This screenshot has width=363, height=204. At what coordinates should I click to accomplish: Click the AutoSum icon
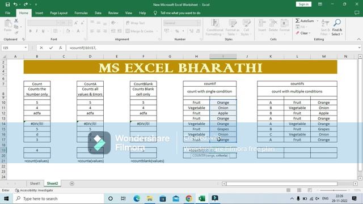point(297,20)
